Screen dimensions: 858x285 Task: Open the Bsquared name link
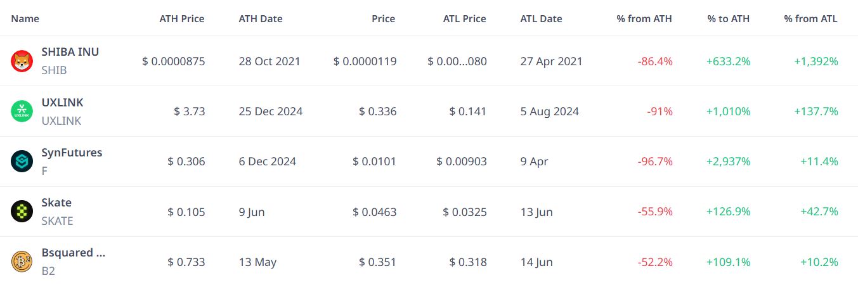[74, 253]
